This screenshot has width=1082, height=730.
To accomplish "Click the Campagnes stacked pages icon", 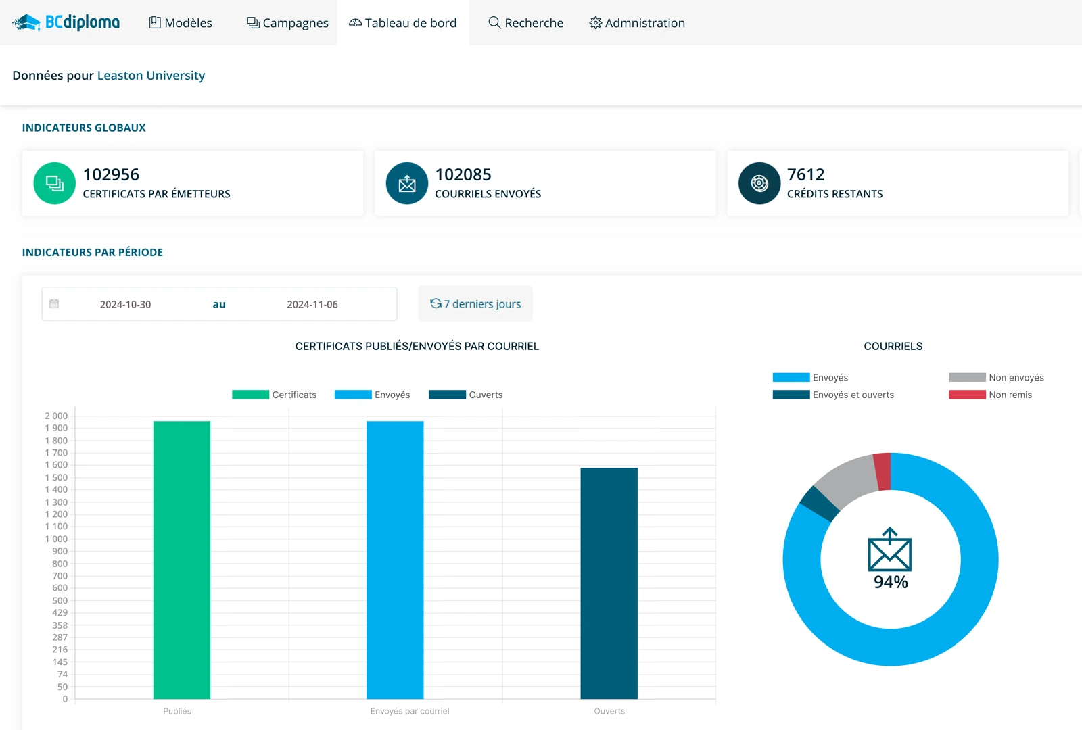I will point(252,22).
